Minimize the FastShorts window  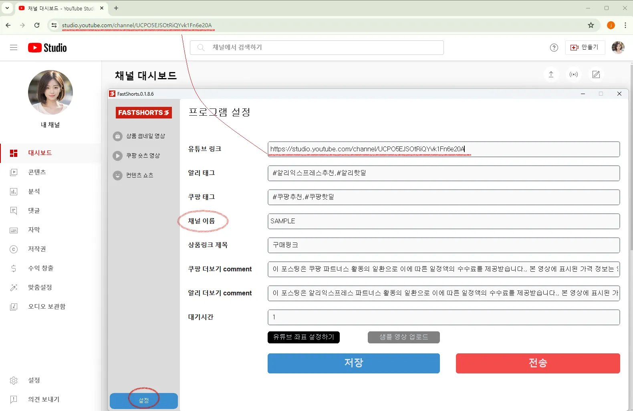583,94
